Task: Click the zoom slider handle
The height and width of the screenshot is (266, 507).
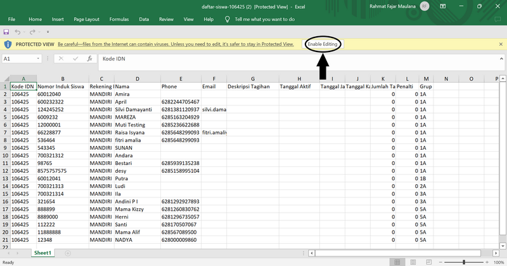Action: pos(464,262)
